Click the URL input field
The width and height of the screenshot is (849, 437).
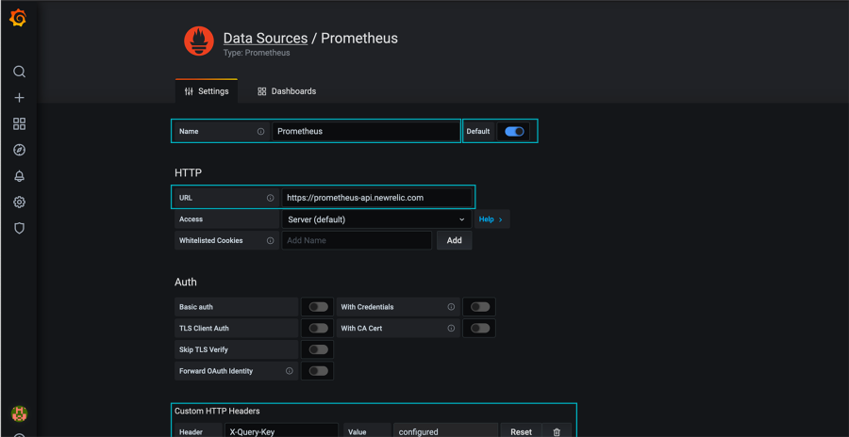click(x=376, y=198)
